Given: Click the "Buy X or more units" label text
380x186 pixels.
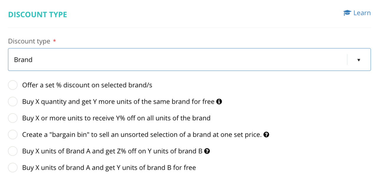Looking at the screenshot, I should coord(116,118).
